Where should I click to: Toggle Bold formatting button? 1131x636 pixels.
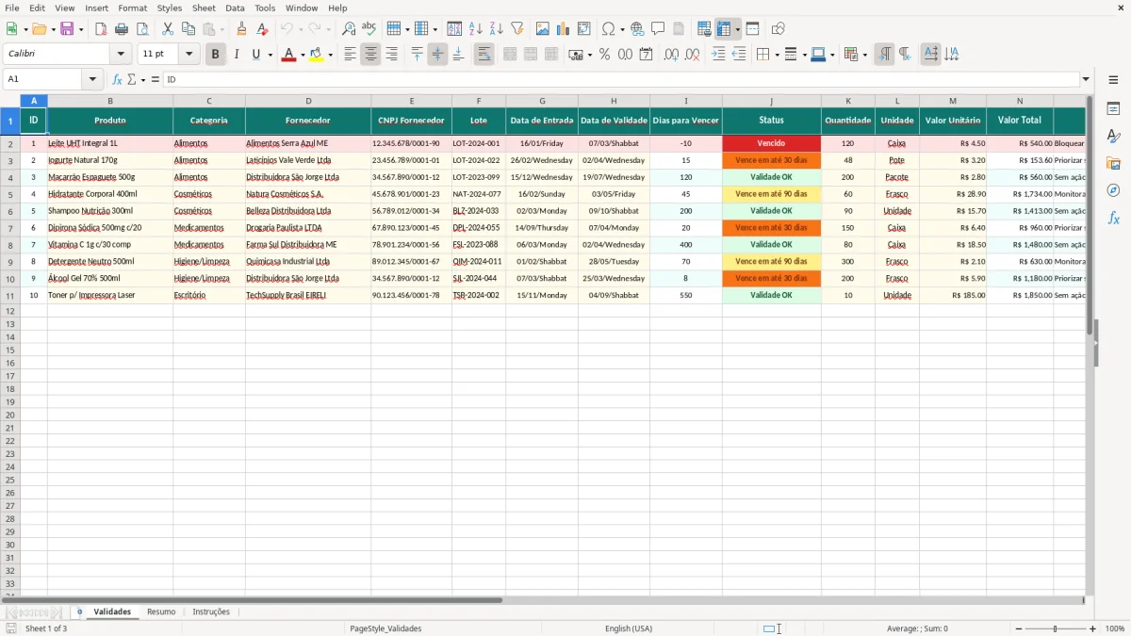point(215,55)
